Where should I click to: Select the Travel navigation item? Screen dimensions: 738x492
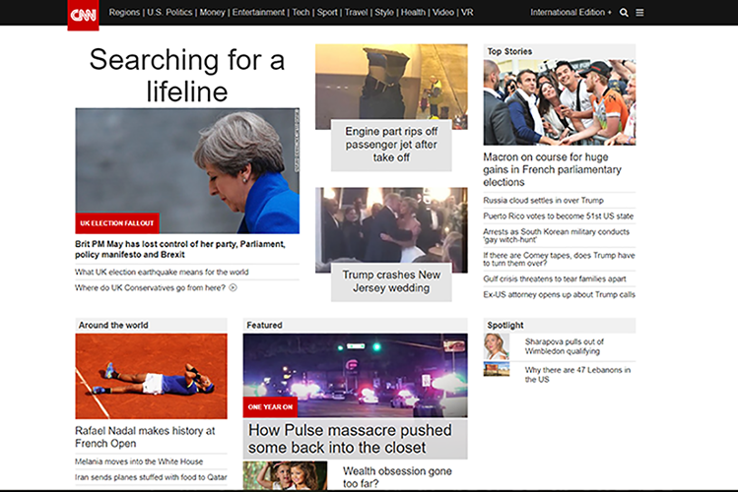(355, 13)
